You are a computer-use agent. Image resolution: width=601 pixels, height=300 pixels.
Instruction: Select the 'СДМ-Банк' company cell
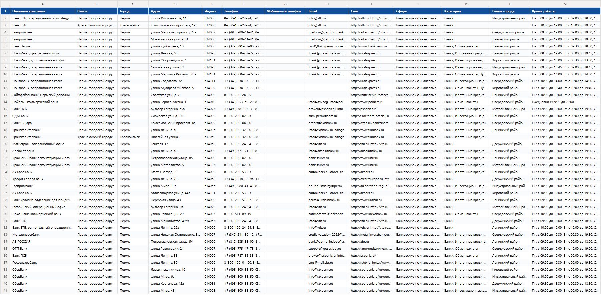43,116
